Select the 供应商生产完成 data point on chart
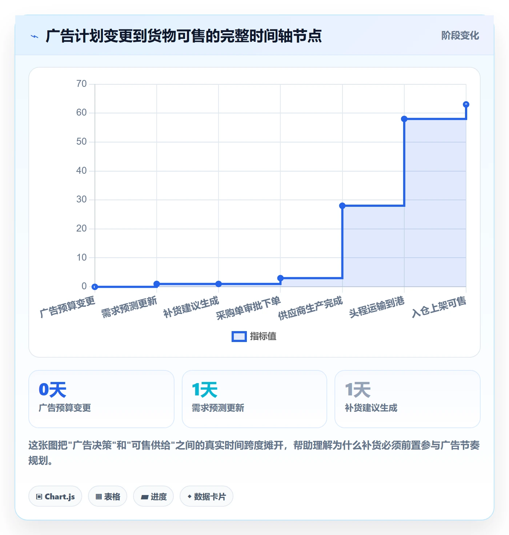The height and width of the screenshot is (535, 509). 342,206
